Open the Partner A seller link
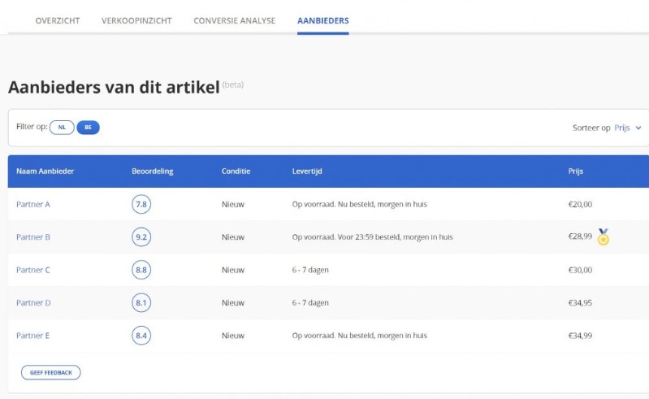This screenshot has height=399, width=649. 33,204
